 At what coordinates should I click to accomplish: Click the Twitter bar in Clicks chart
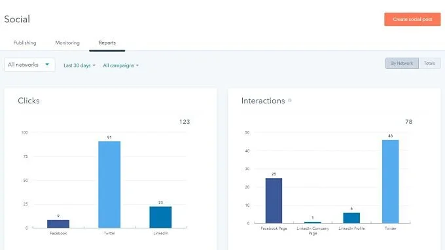(x=109, y=185)
